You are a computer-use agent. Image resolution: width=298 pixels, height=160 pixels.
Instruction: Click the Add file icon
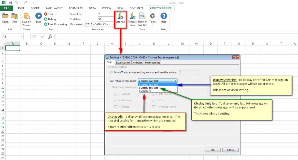pos(15,16)
